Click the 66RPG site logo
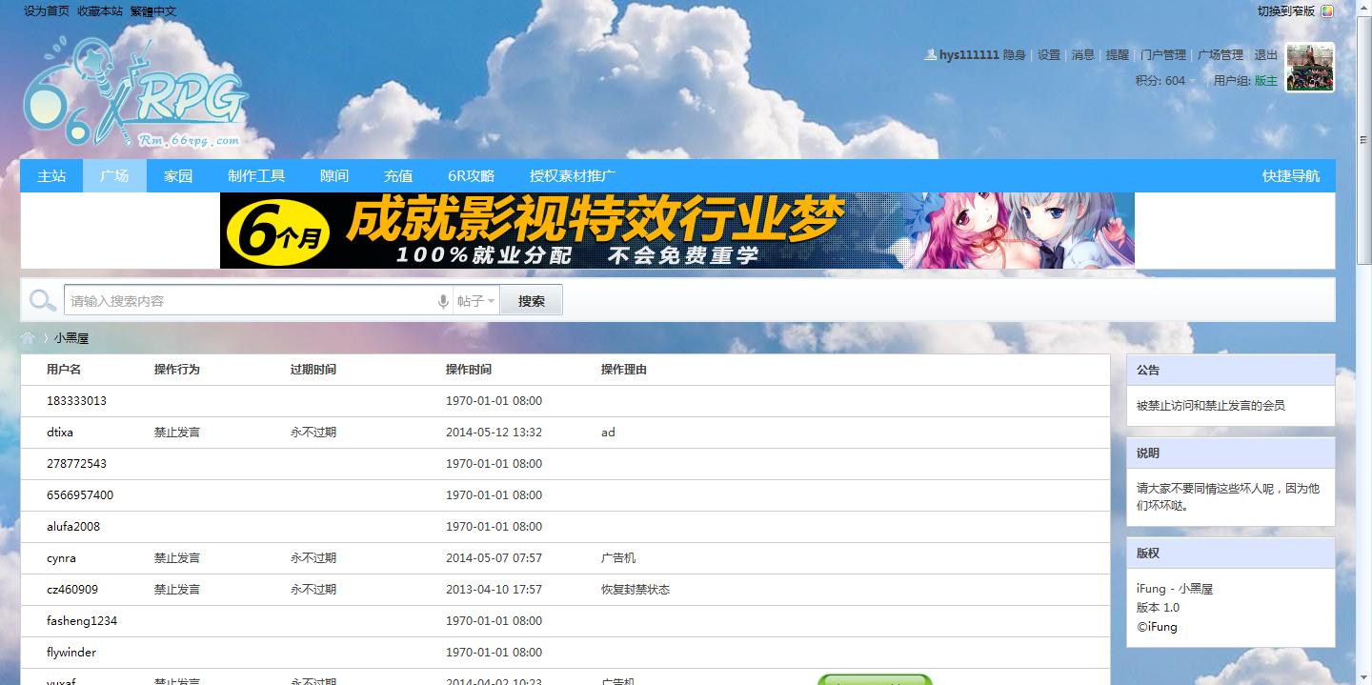Screen dimensions: 1372x685 tap(135, 94)
